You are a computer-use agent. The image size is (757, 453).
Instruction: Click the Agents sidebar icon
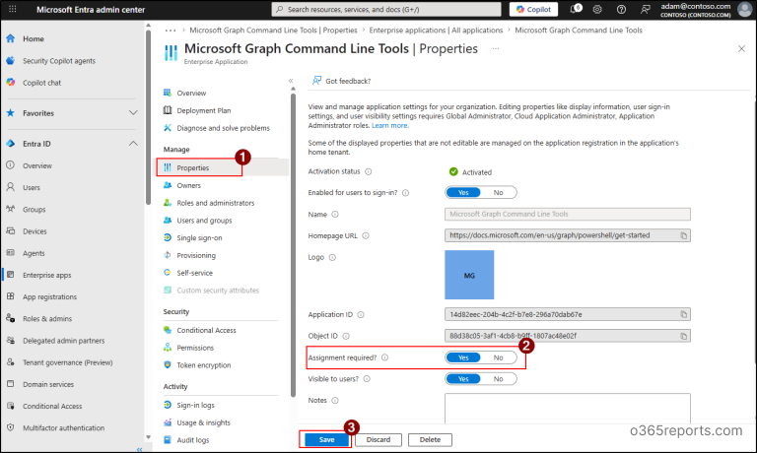11,253
